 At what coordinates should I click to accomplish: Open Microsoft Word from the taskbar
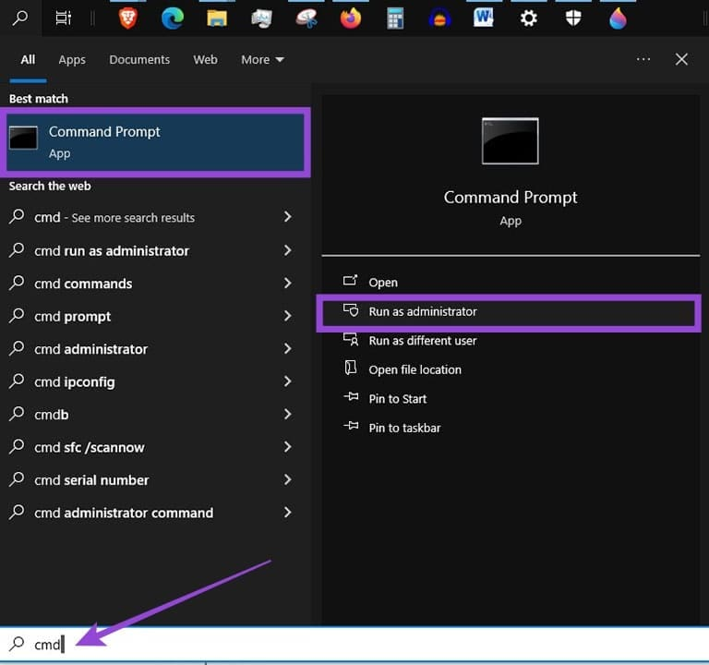tap(484, 18)
